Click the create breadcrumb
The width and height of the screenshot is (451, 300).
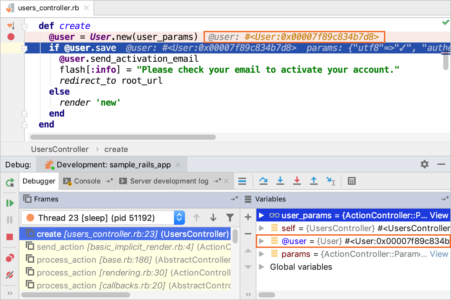[x=116, y=149]
